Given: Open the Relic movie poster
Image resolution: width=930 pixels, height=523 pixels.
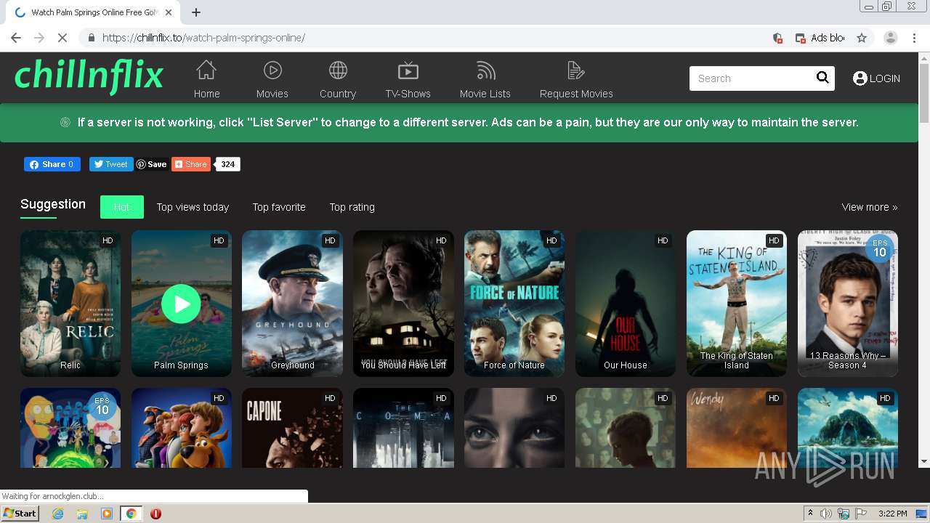Looking at the screenshot, I should pyautogui.click(x=70, y=304).
